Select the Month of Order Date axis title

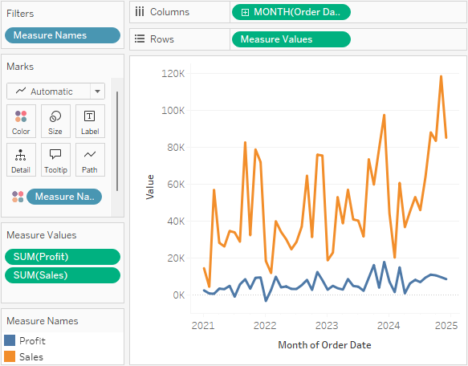coord(324,345)
